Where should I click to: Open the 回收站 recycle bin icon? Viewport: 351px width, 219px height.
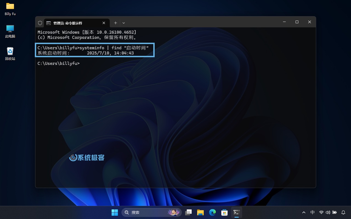(10, 54)
